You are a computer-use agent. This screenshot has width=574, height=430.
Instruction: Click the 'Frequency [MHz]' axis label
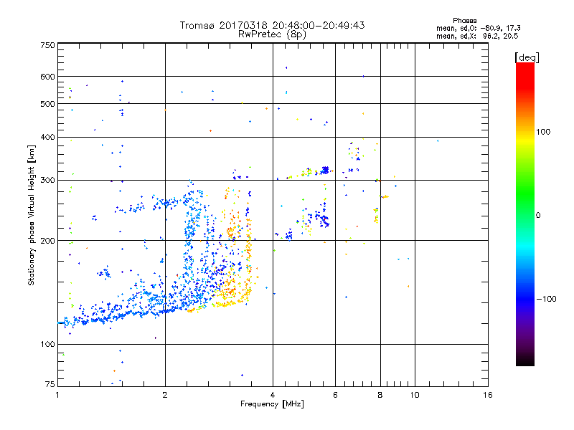pos(272,404)
